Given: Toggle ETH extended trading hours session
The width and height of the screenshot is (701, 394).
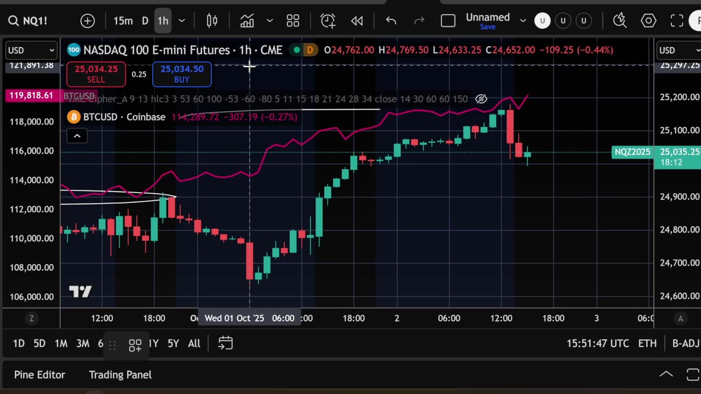Looking at the screenshot, I should tap(647, 344).
